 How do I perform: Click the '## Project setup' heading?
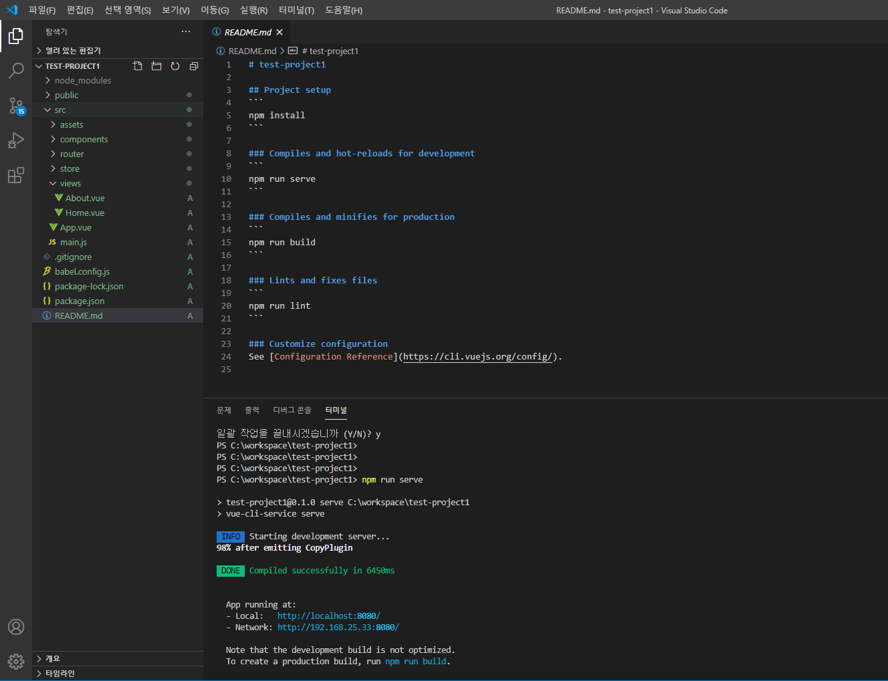pyautogui.click(x=290, y=90)
